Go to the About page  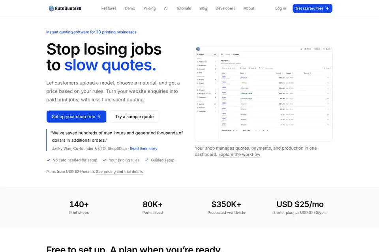click(x=249, y=8)
